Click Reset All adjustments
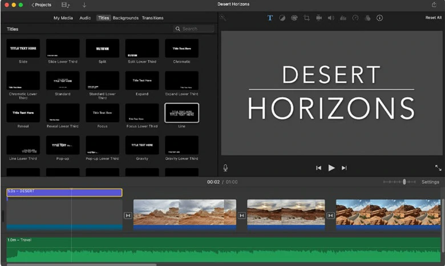The width and height of the screenshot is (445, 266). coord(433,18)
